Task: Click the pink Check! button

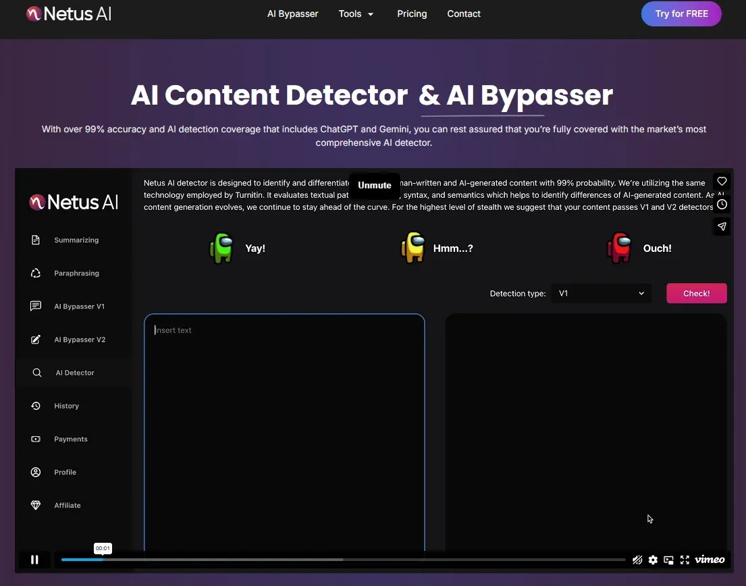Action: click(697, 294)
